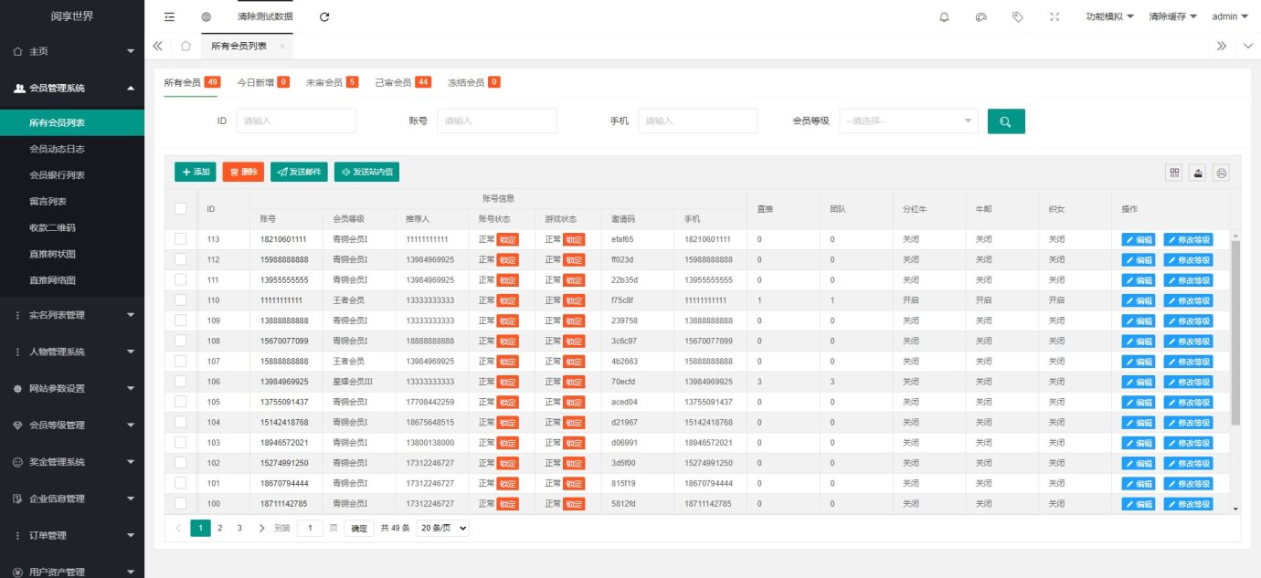Click the export table icon

click(1198, 173)
